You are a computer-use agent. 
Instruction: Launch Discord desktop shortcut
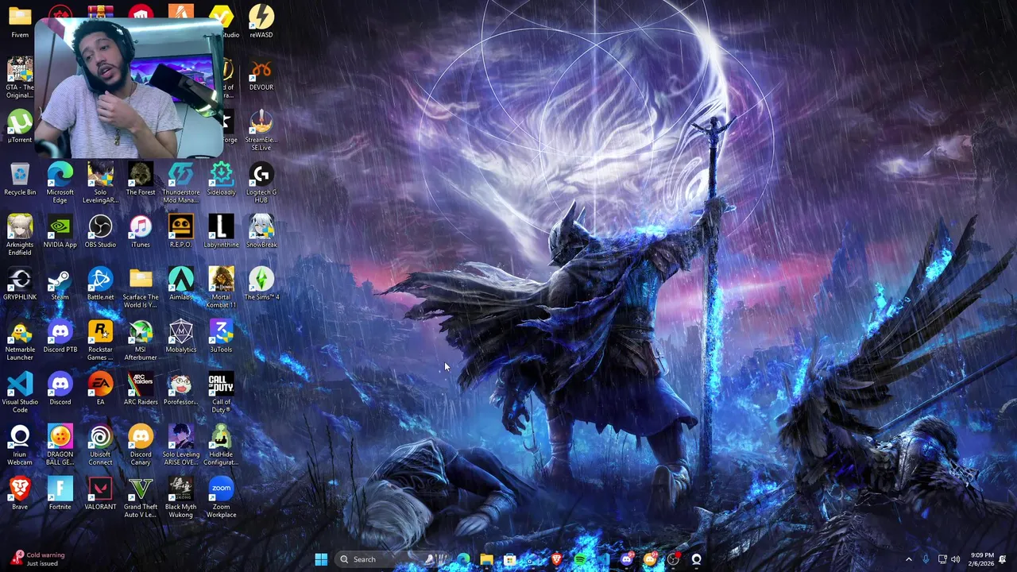pyautogui.click(x=60, y=388)
